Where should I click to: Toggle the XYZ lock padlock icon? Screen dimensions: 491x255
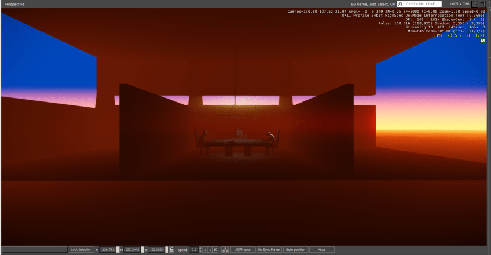(172, 249)
